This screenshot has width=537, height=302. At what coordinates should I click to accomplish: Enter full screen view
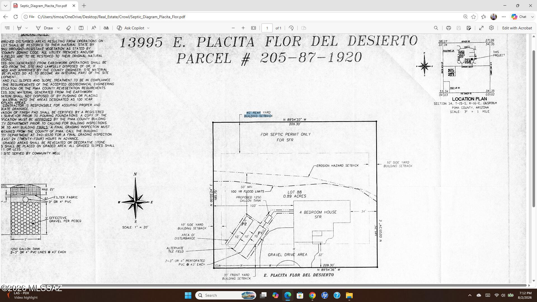click(x=481, y=28)
